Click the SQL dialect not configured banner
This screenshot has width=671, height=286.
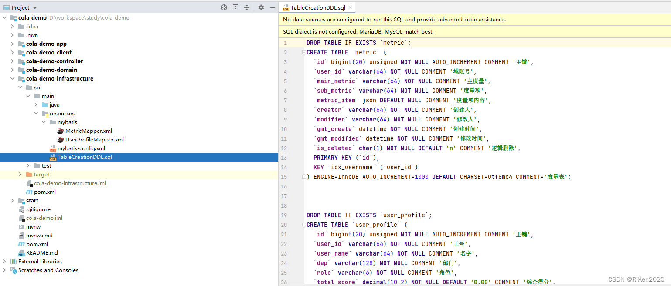(x=474, y=31)
